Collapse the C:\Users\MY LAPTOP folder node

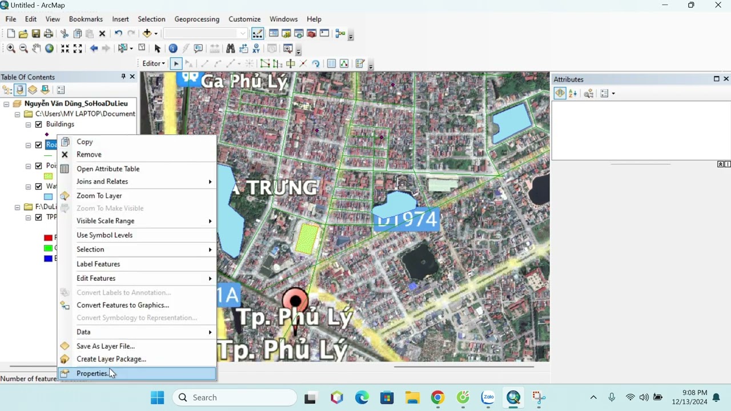pyautogui.click(x=17, y=114)
